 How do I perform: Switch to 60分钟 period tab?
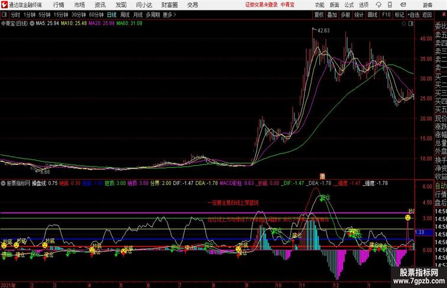[x=96, y=15]
